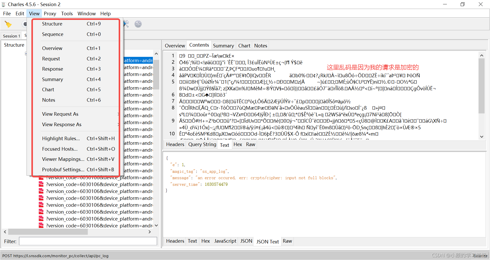Viewport: 490px width, 260px height.
Task: Click the broom clear-session icon
Action: [8, 24]
